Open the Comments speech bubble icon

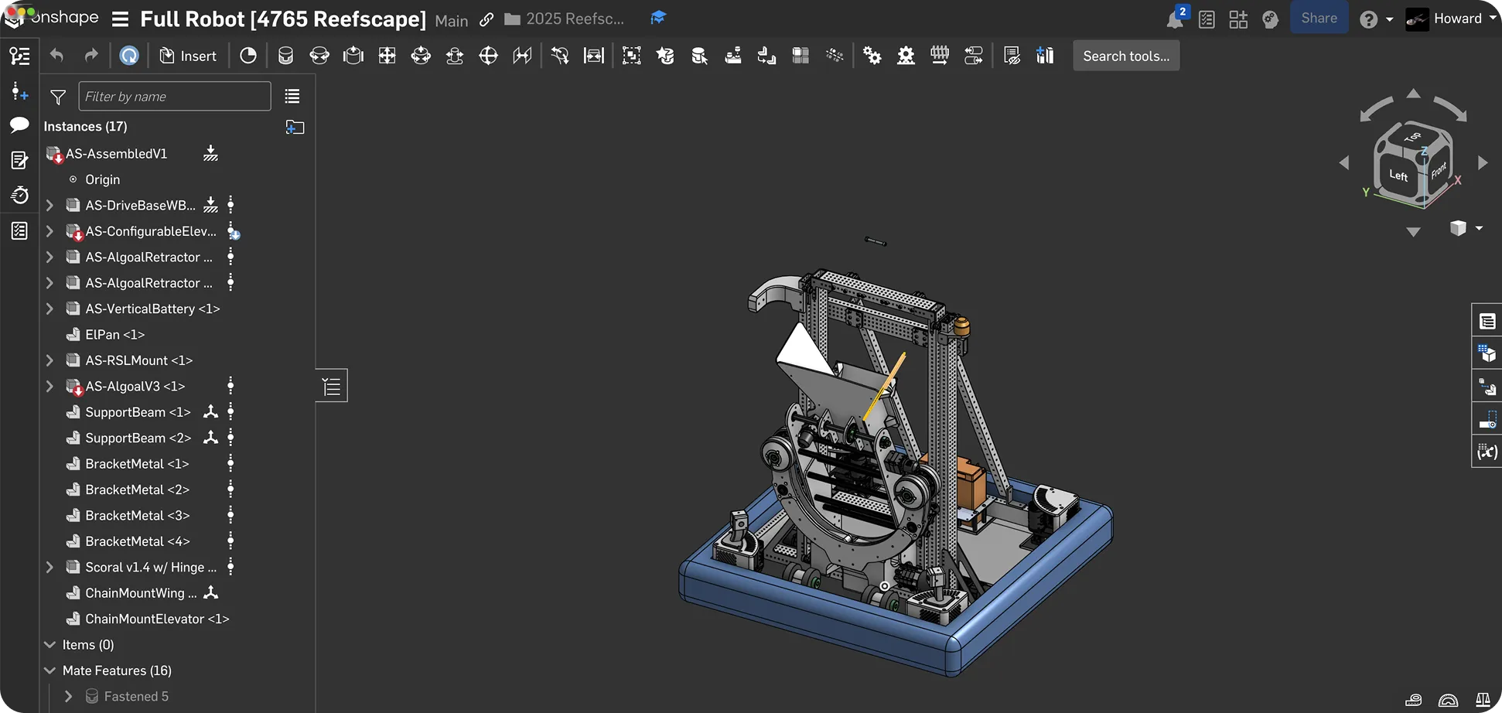click(x=19, y=125)
